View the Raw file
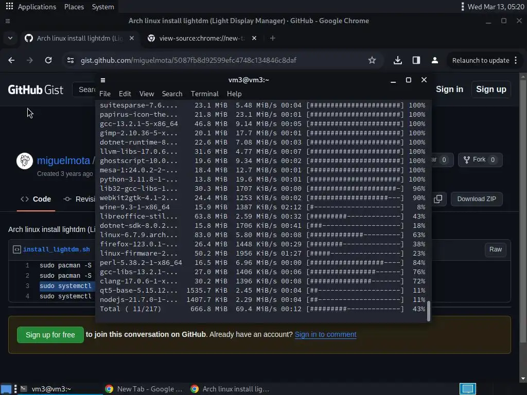The width and height of the screenshot is (527, 395). 496,249
